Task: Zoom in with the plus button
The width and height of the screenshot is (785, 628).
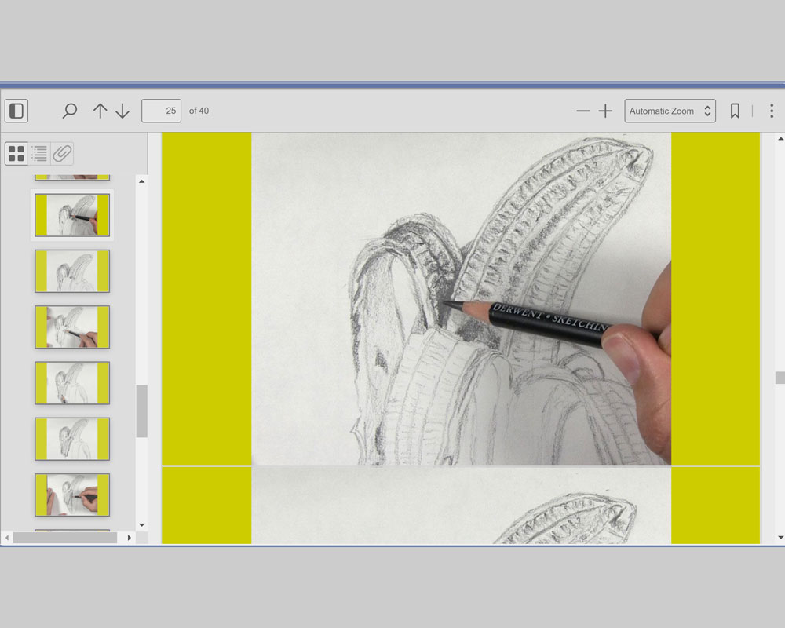Action: 605,111
